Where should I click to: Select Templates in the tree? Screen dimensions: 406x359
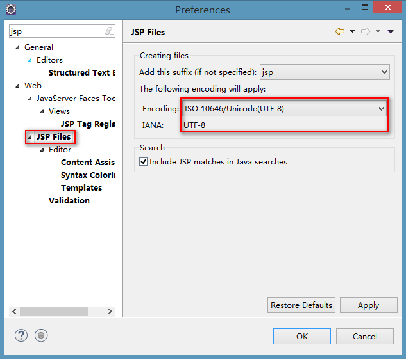pyautogui.click(x=81, y=187)
